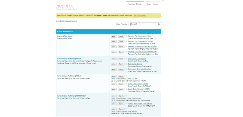View Lunch Order Listing TODAY
The width and height of the screenshot is (243, 117).
[x=114, y=84]
